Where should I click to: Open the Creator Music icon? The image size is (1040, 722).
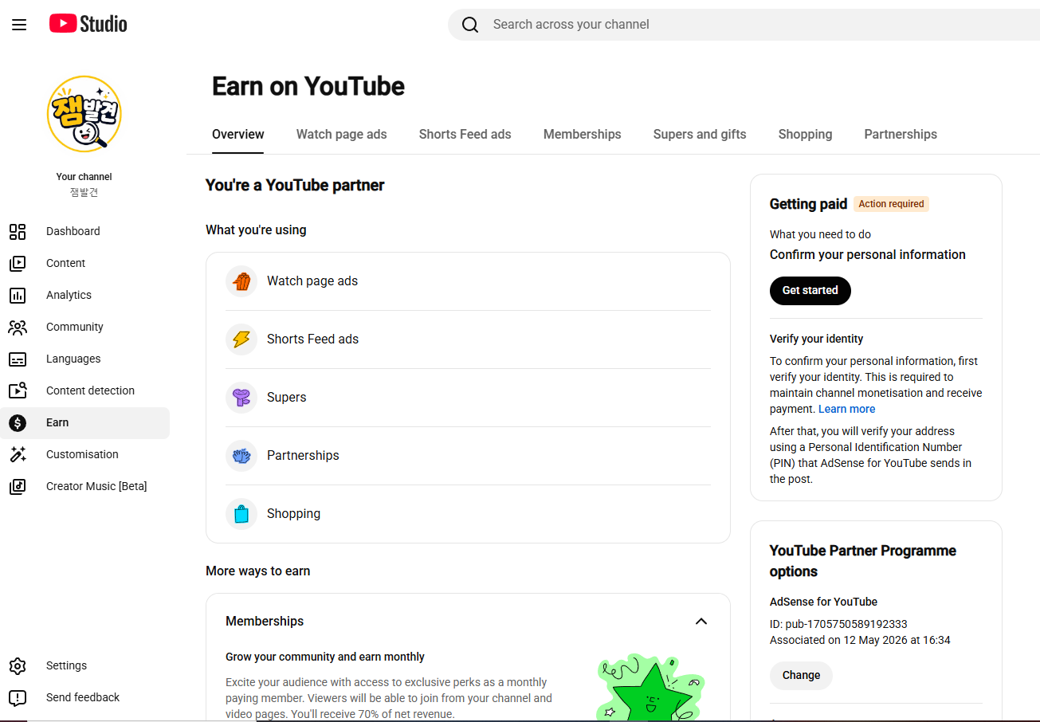coord(18,486)
